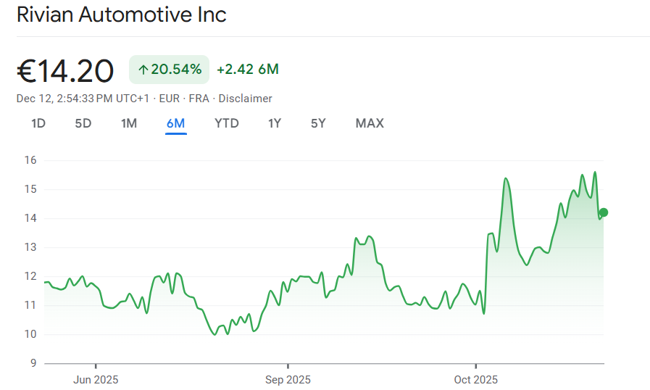Show the MAX range chart
Image resolution: width=650 pixels, height=390 pixels.
[370, 123]
